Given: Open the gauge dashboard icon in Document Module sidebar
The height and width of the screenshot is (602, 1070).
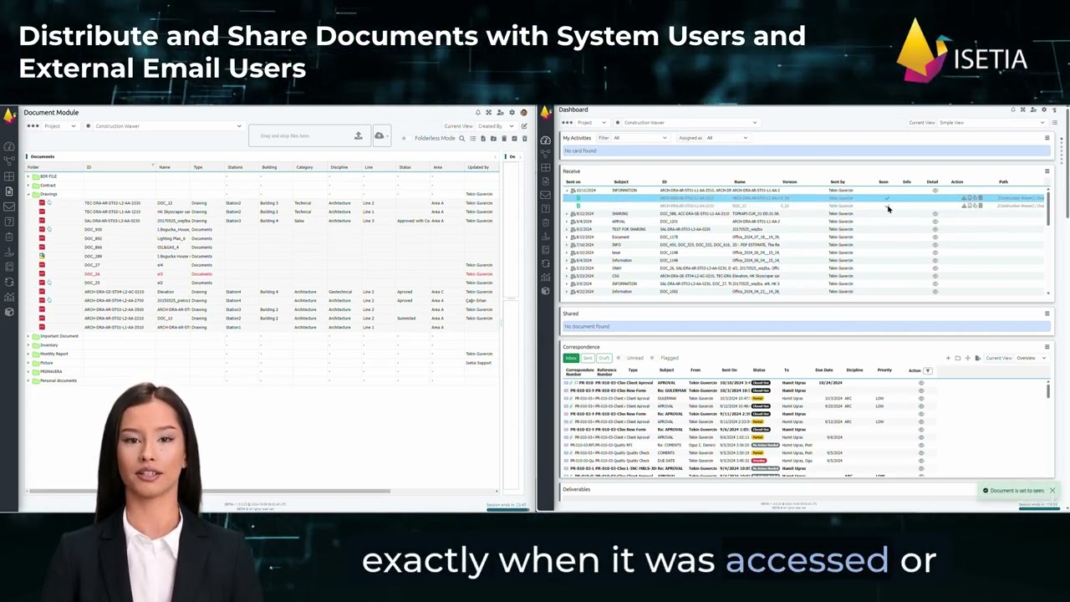Looking at the screenshot, I should pyautogui.click(x=9, y=146).
